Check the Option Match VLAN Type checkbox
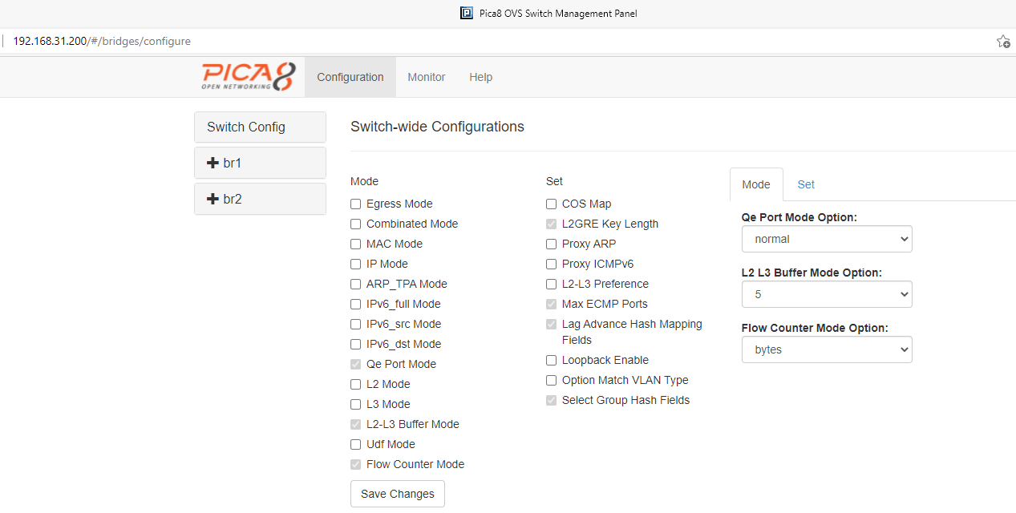The image size is (1016, 513). coord(552,381)
